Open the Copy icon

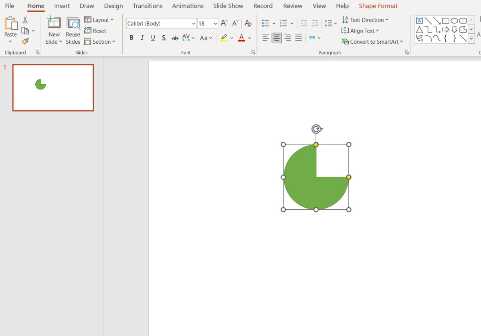click(25, 30)
